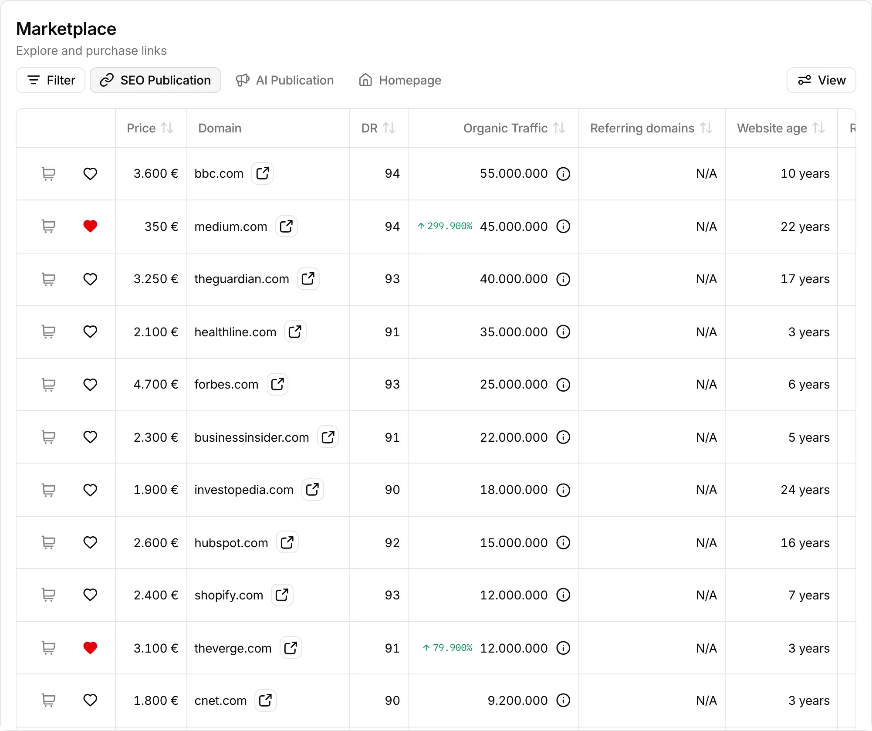Open theguardian.com external link
The image size is (872, 731).
[308, 279]
